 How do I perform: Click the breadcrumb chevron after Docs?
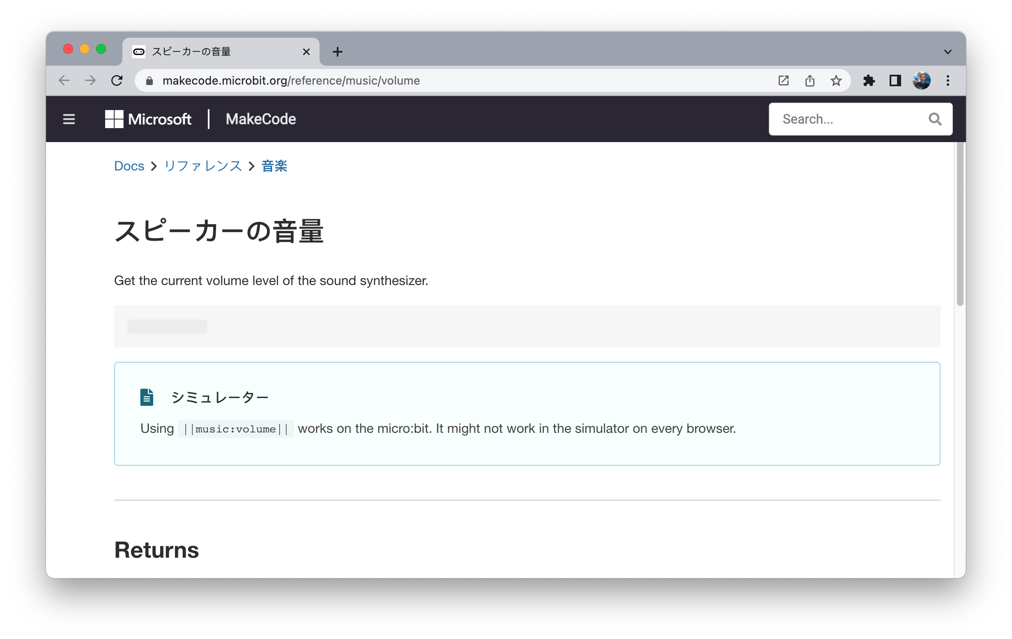pyautogui.click(x=154, y=166)
